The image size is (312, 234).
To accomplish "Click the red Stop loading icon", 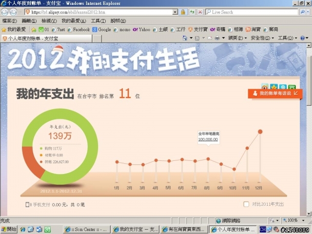I will (200, 12).
